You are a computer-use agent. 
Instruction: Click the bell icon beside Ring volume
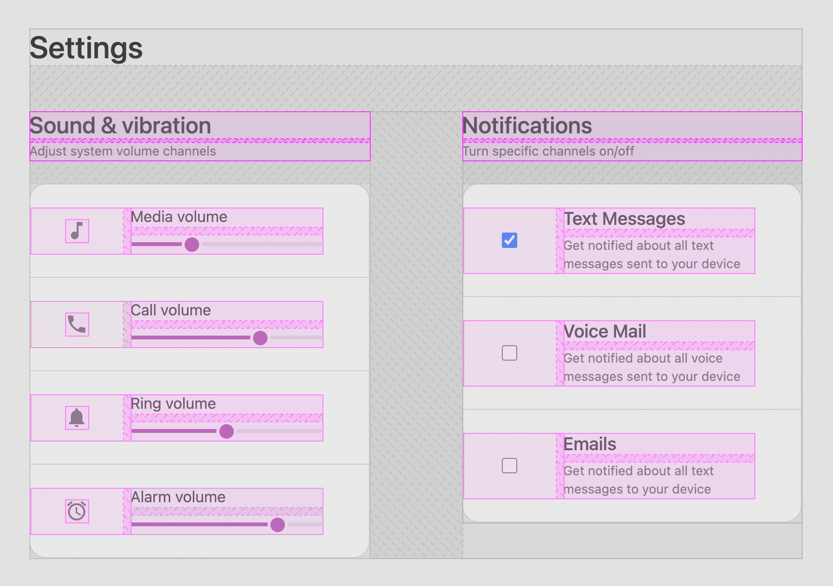pyautogui.click(x=77, y=418)
